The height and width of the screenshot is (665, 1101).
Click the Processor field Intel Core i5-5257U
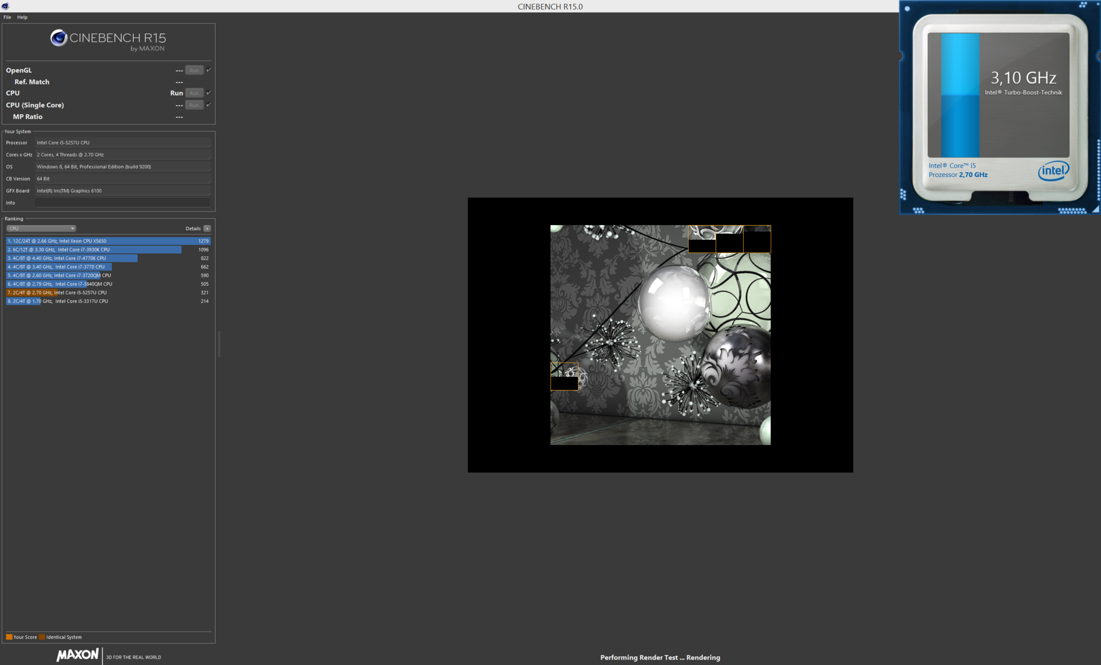point(123,143)
